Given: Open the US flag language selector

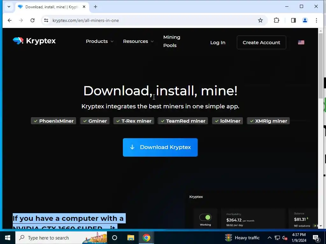Looking at the screenshot, I should pyautogui.click(x=301, y=42).
